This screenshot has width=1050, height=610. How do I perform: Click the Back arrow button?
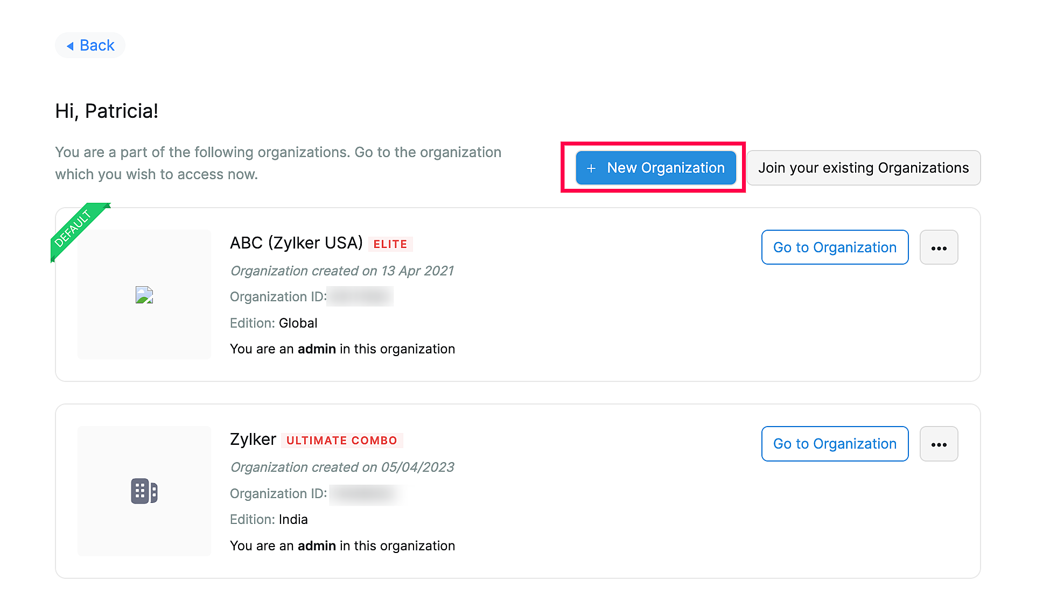click(90, 45)
